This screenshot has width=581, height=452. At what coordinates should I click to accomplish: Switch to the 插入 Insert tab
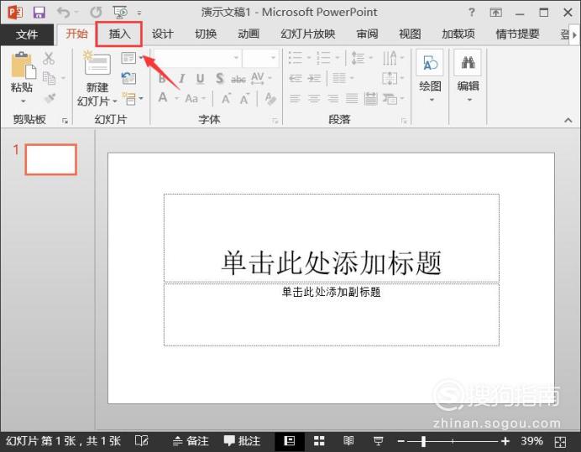[119, 34]
